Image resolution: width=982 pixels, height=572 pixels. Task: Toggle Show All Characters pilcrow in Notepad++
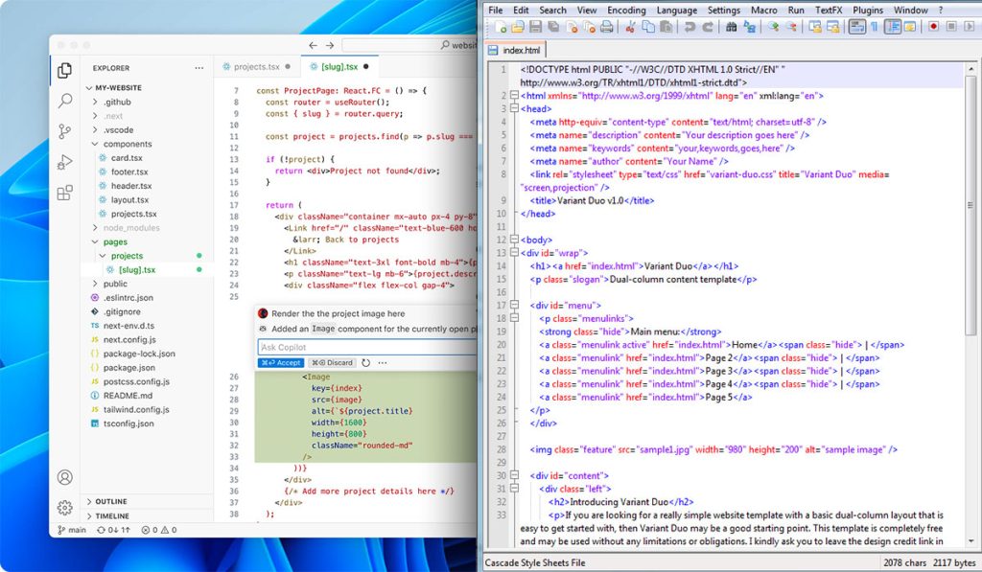[x=874, y=26]
